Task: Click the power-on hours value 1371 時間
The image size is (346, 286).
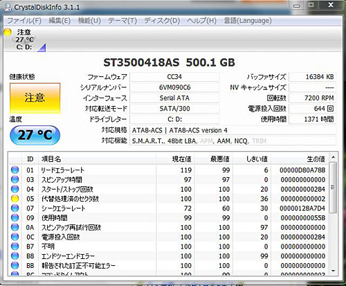Action: tap(312, 119)
